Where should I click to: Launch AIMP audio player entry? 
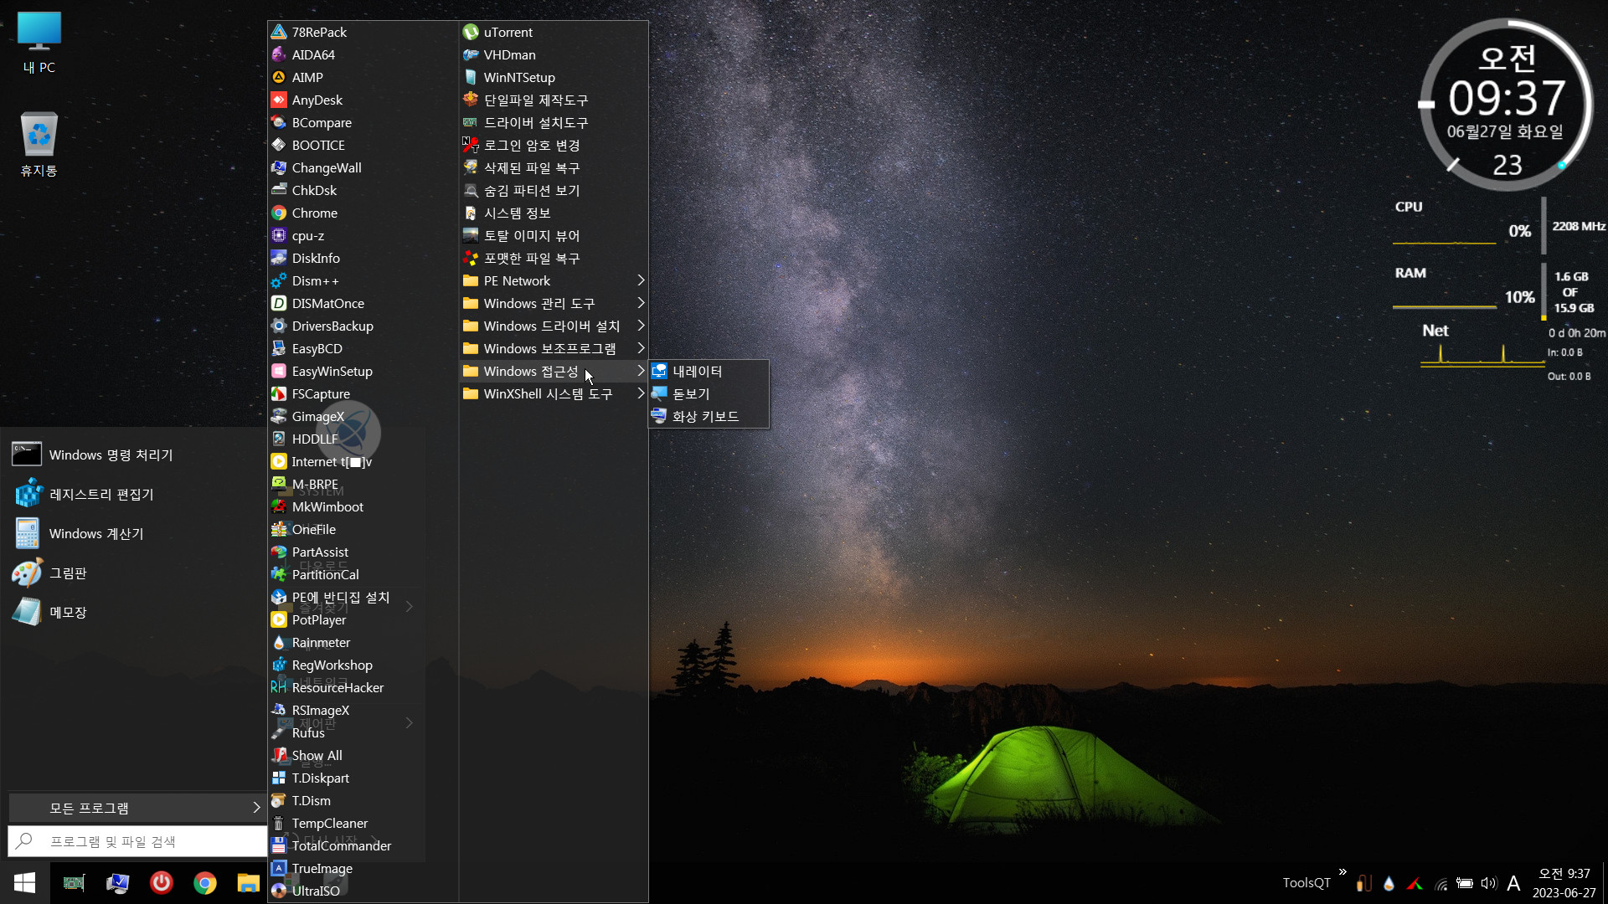[x=363, y=77]
